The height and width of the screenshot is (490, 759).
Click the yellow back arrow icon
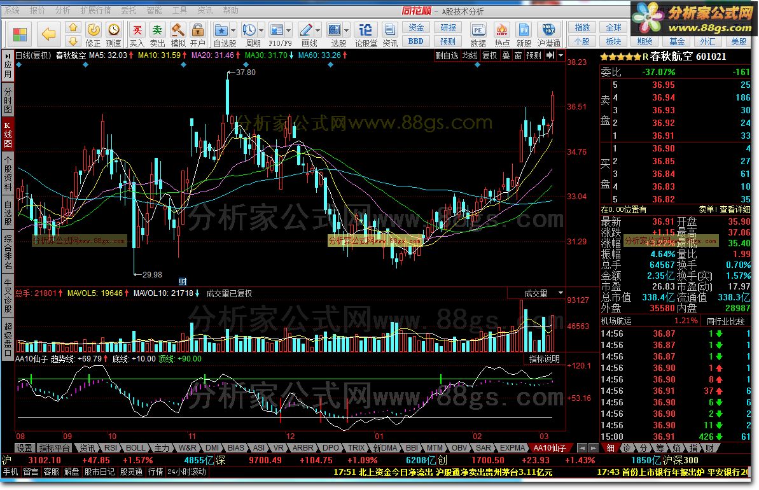[49, 34]
